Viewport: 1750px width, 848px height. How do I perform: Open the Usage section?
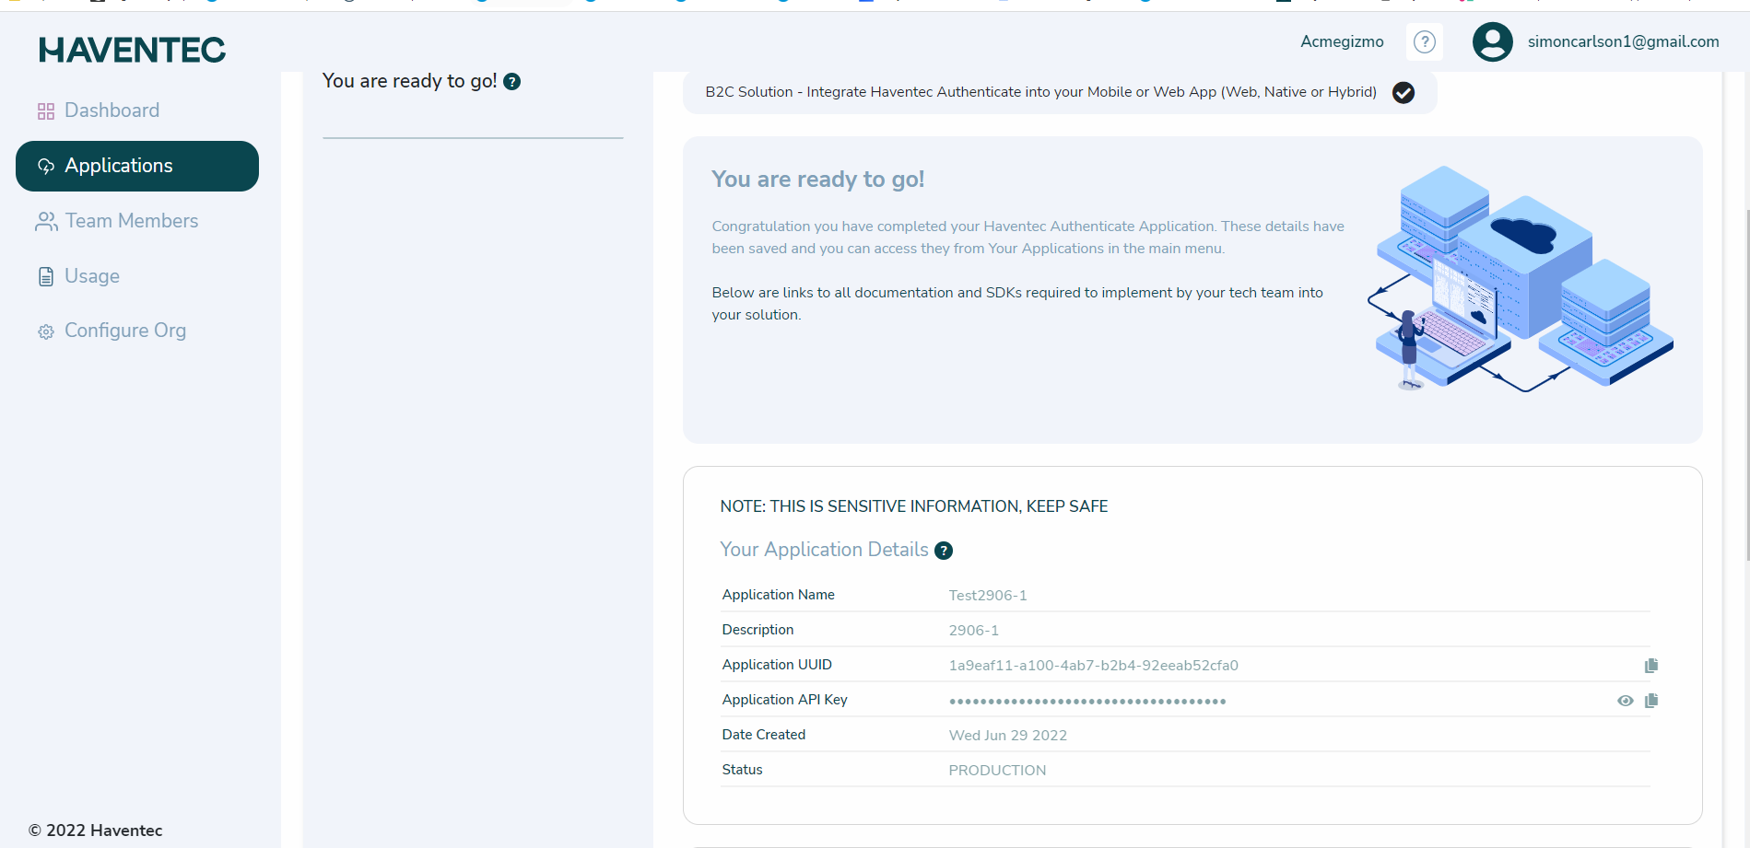pyautogui.click(x=91, y=276)
